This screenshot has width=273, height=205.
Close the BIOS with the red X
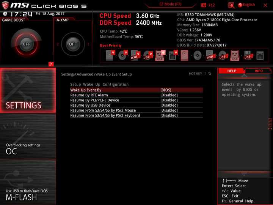point(265,5)
